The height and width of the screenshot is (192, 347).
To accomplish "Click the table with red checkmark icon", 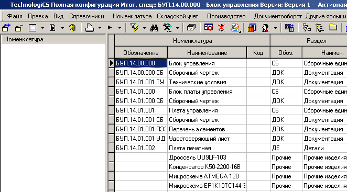I will point(208,28).
